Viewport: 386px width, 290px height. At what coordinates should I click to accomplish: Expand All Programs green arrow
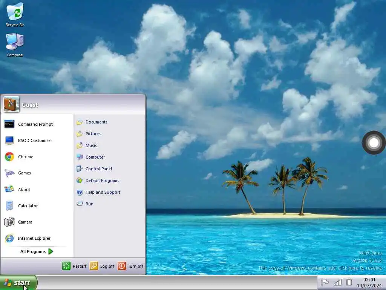coord(51,251)
